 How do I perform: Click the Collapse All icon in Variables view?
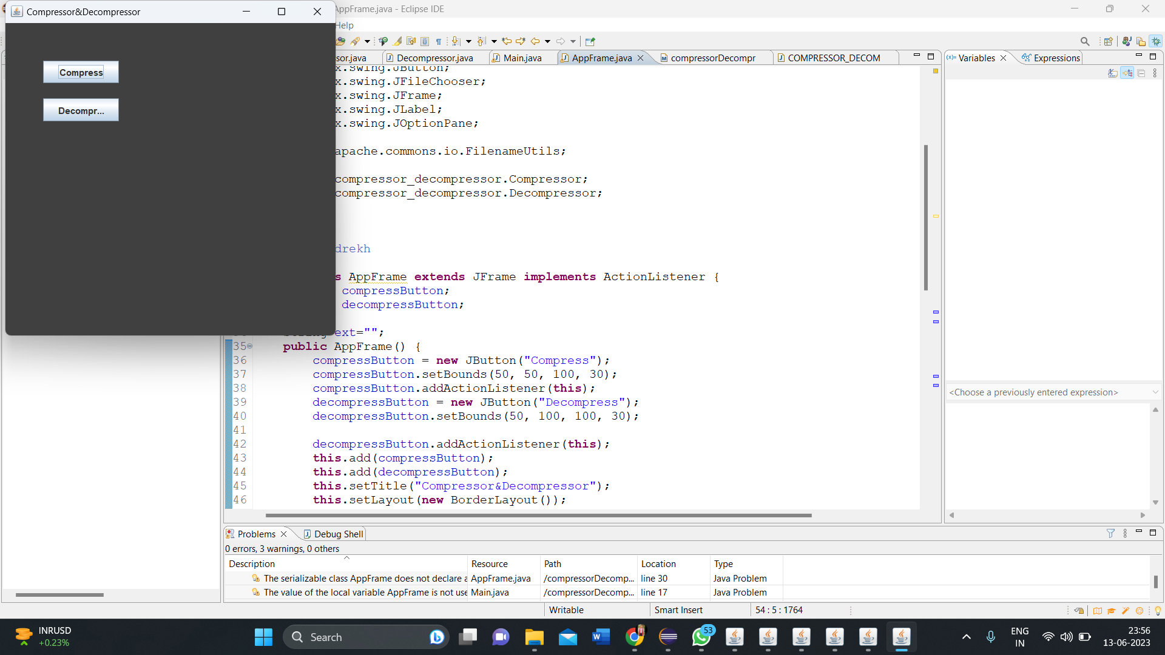click(x=1142, y=73)
